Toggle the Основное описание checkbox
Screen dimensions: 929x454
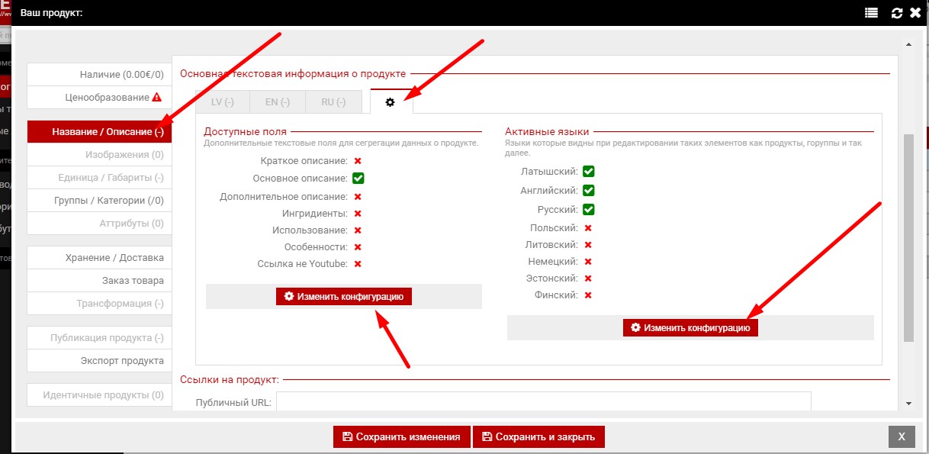358,179
